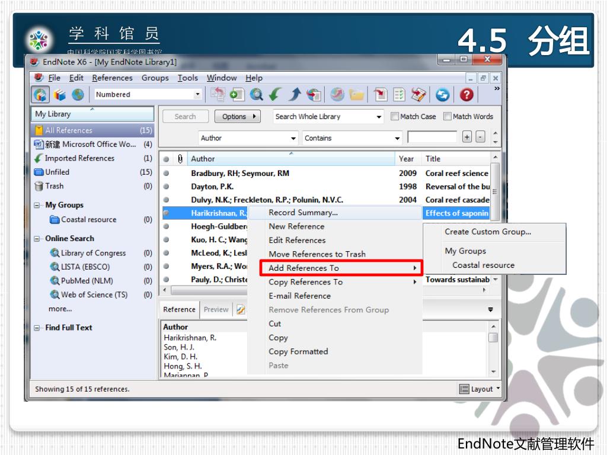Select Create Custom Group... submenu item
This screenshot has height=455, width=607.
[488, 232]
